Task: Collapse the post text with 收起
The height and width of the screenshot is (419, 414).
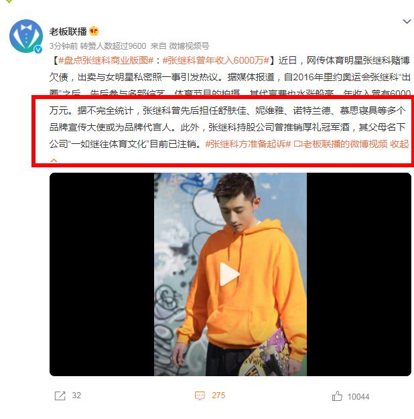Action: point(399,145)
